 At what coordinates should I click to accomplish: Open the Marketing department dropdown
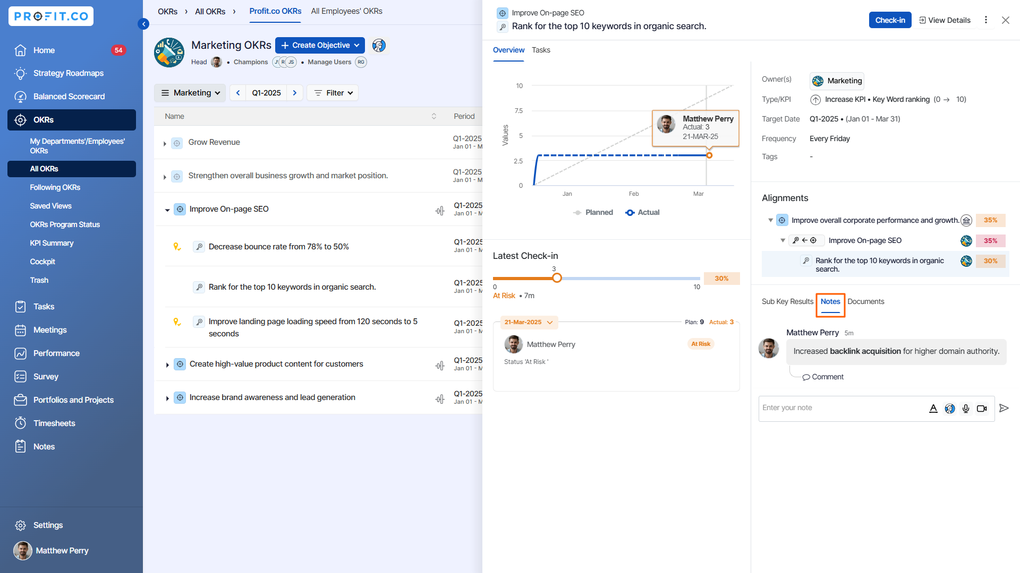tap(190, 93)
